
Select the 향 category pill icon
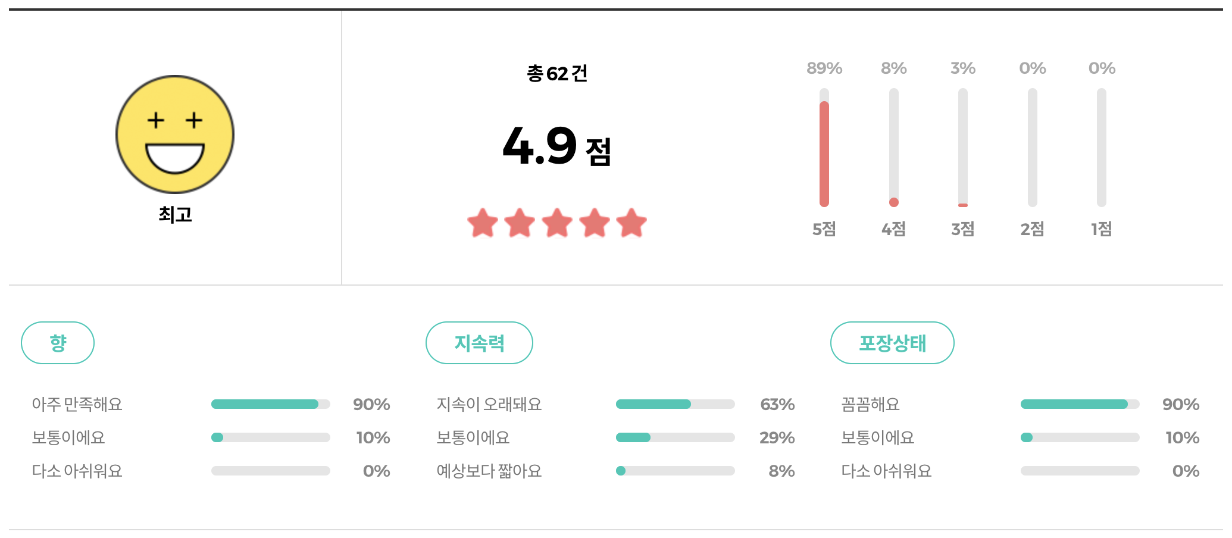(x=57, y=342)
